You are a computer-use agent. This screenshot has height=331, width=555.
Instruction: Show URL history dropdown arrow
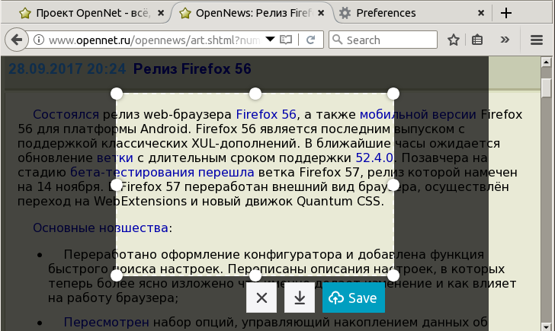pos(269,40)
